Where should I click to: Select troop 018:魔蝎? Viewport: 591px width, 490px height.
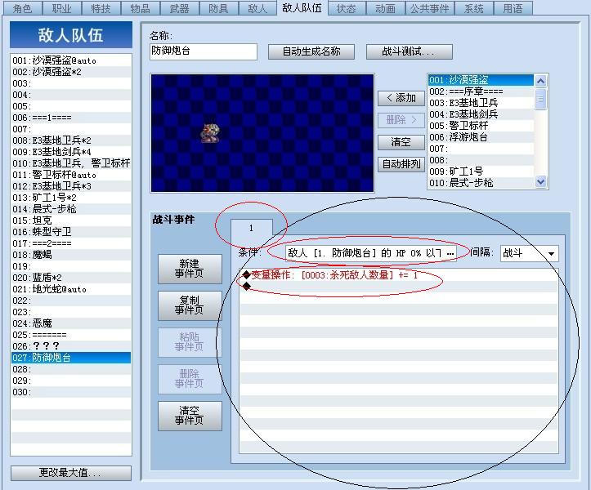click(71, 255)
